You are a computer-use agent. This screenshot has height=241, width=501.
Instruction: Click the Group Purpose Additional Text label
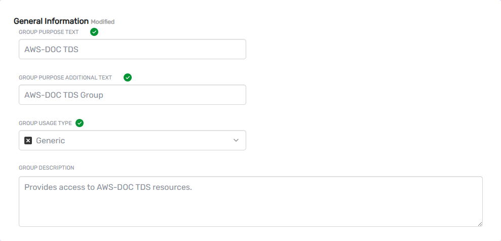click(x=65, y=77)
